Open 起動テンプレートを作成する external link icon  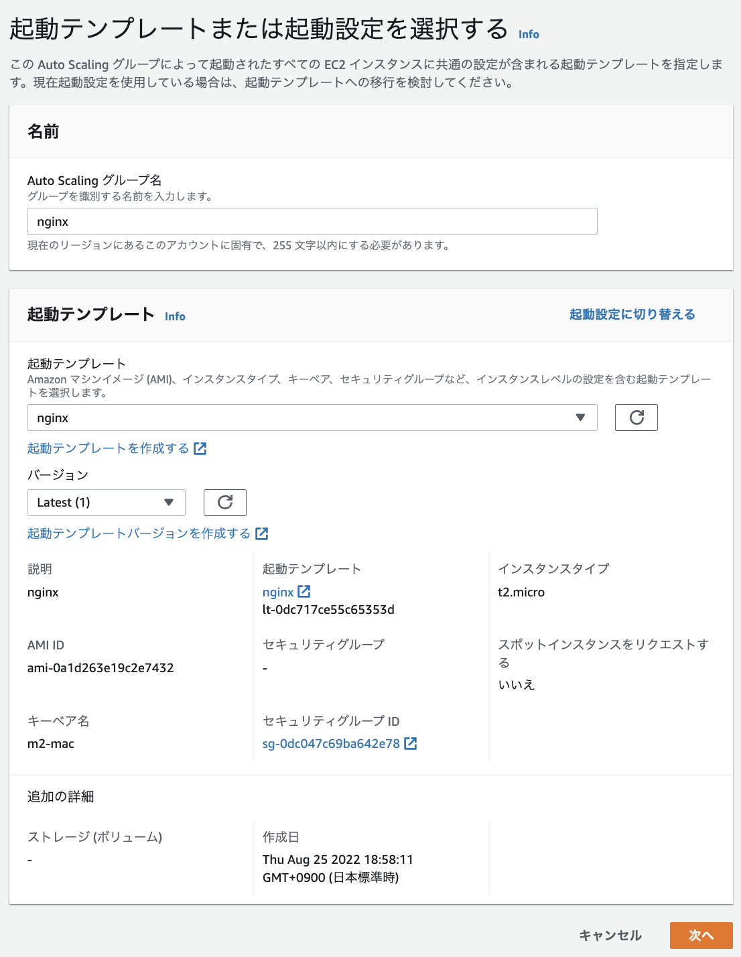[x=200, y=448]
